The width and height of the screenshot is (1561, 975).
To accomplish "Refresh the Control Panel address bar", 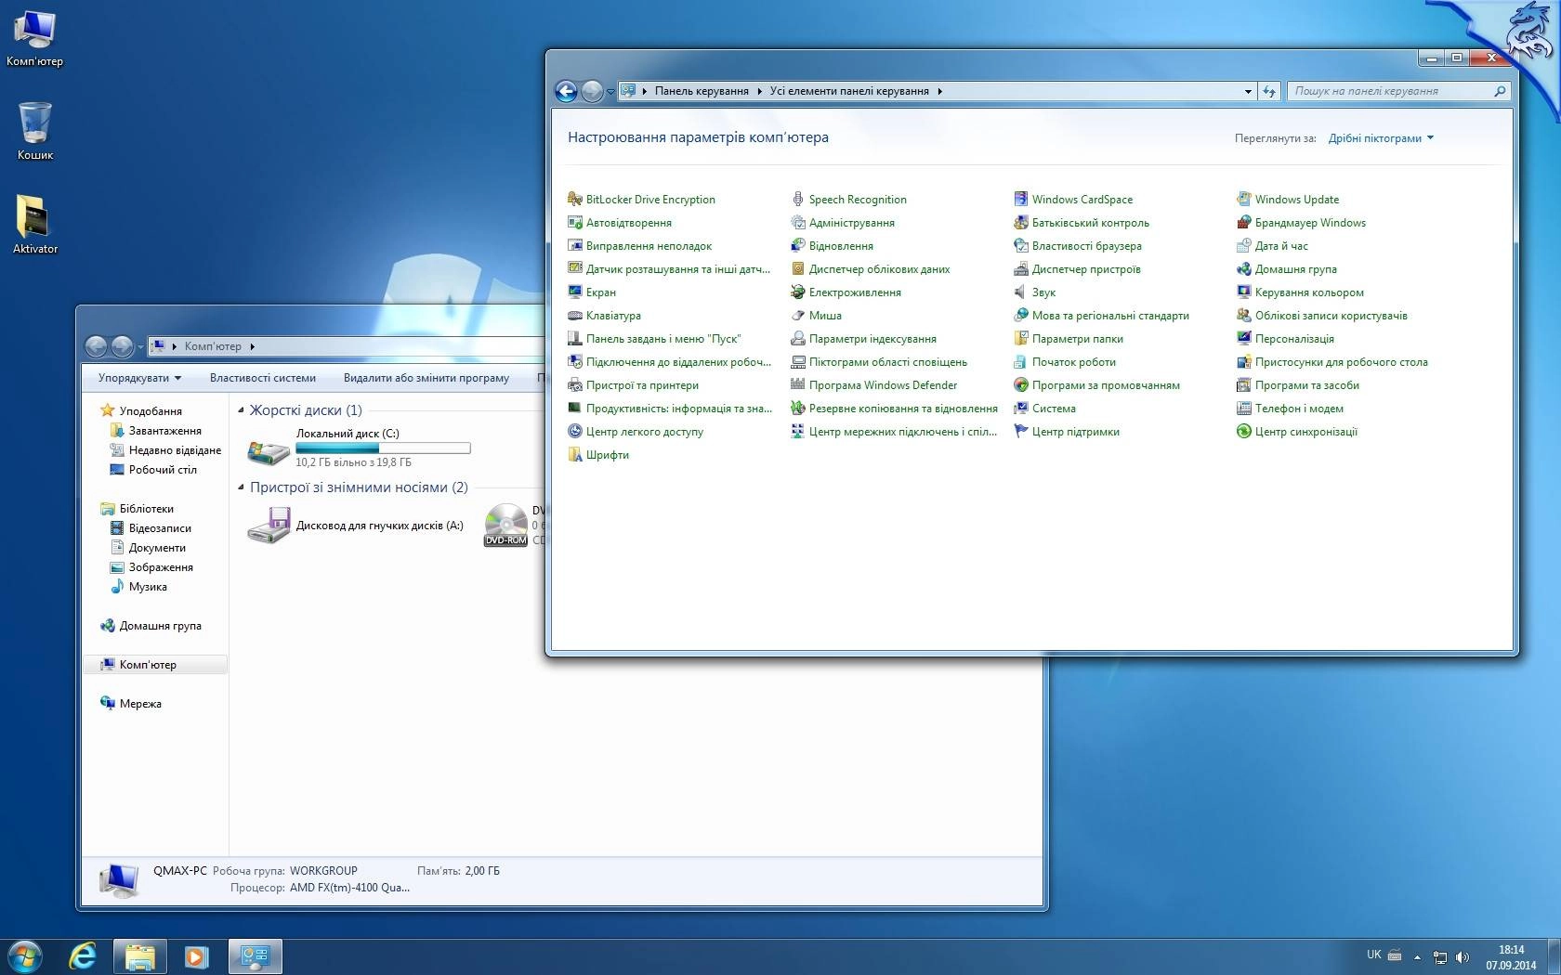I will coord(1269,91).
